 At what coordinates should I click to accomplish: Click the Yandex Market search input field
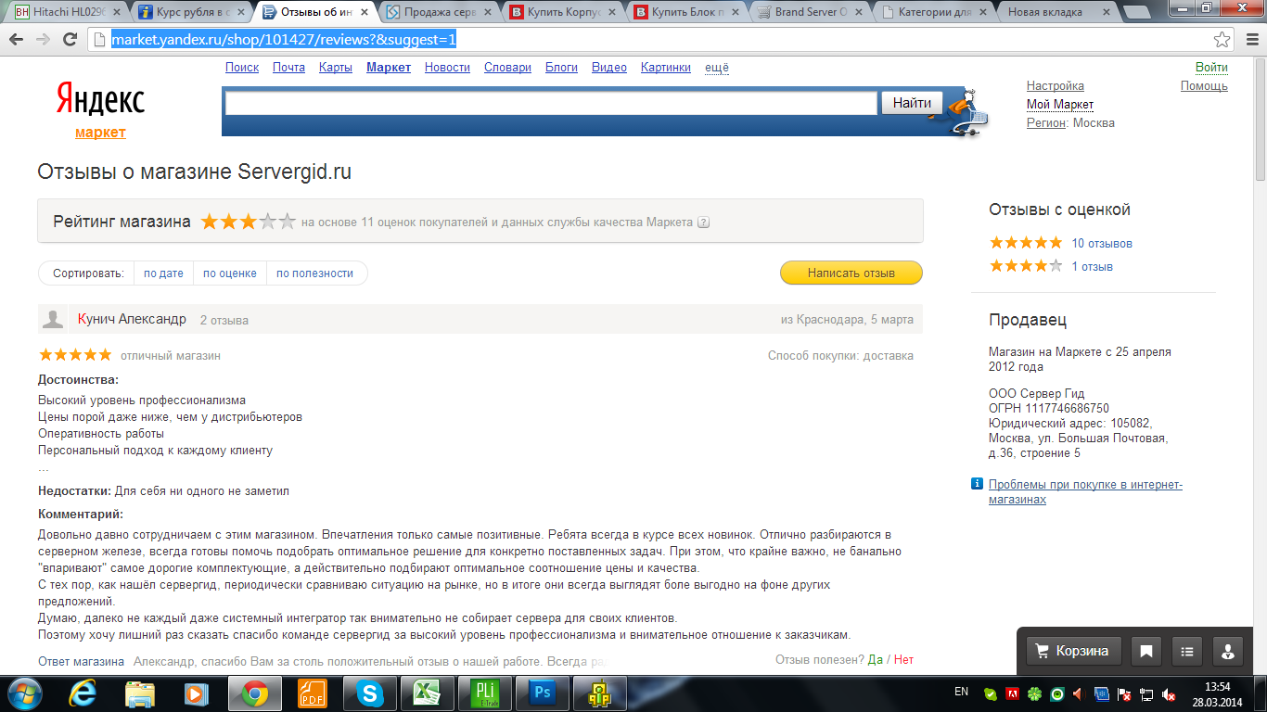[551, 103]
